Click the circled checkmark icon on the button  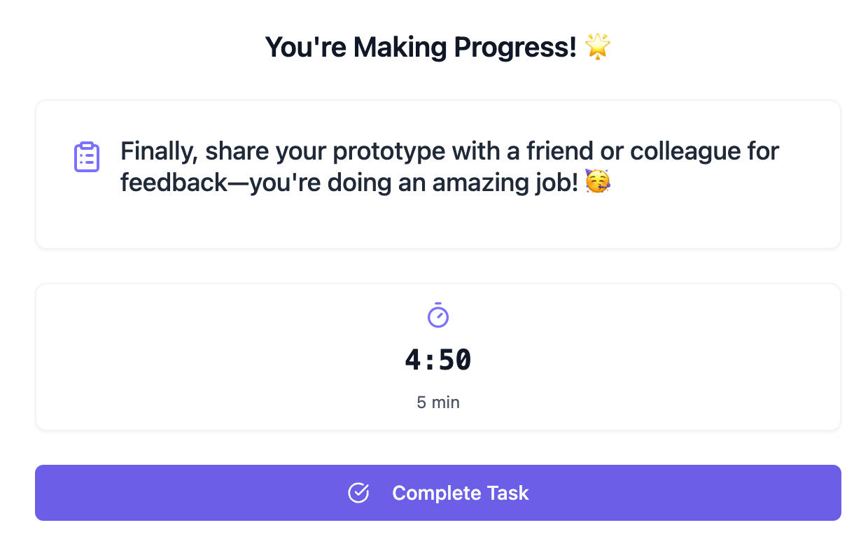pos(358,493)
